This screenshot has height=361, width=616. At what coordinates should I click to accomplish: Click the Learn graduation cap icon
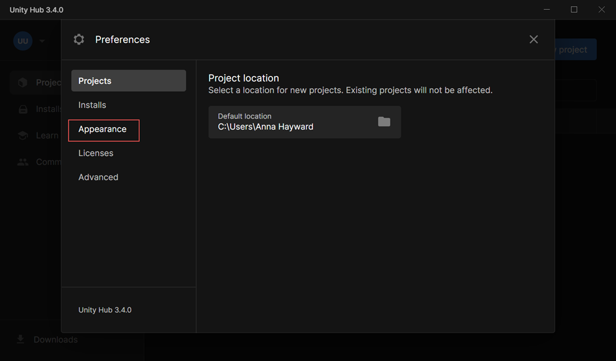pyautogui.click(x=23, y=136)
